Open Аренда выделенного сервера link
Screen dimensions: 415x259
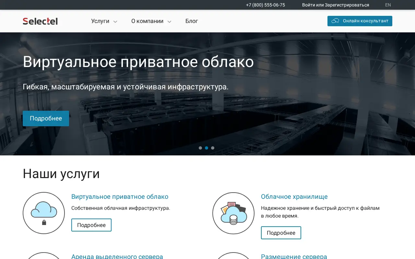pos(117,256)
